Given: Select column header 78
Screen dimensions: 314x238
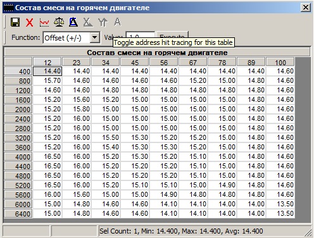Looking at the screenshot, I should pos(222,62).
